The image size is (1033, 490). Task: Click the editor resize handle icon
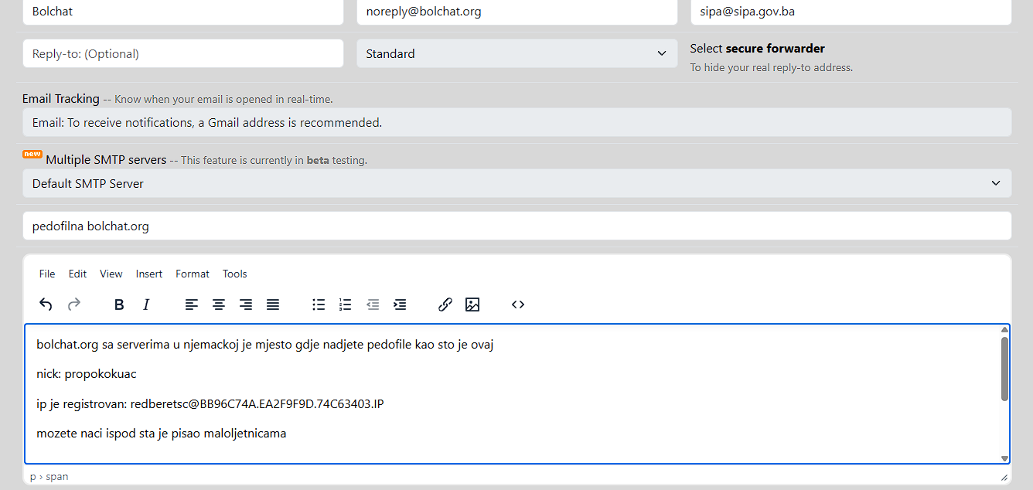click(1004, 477)
